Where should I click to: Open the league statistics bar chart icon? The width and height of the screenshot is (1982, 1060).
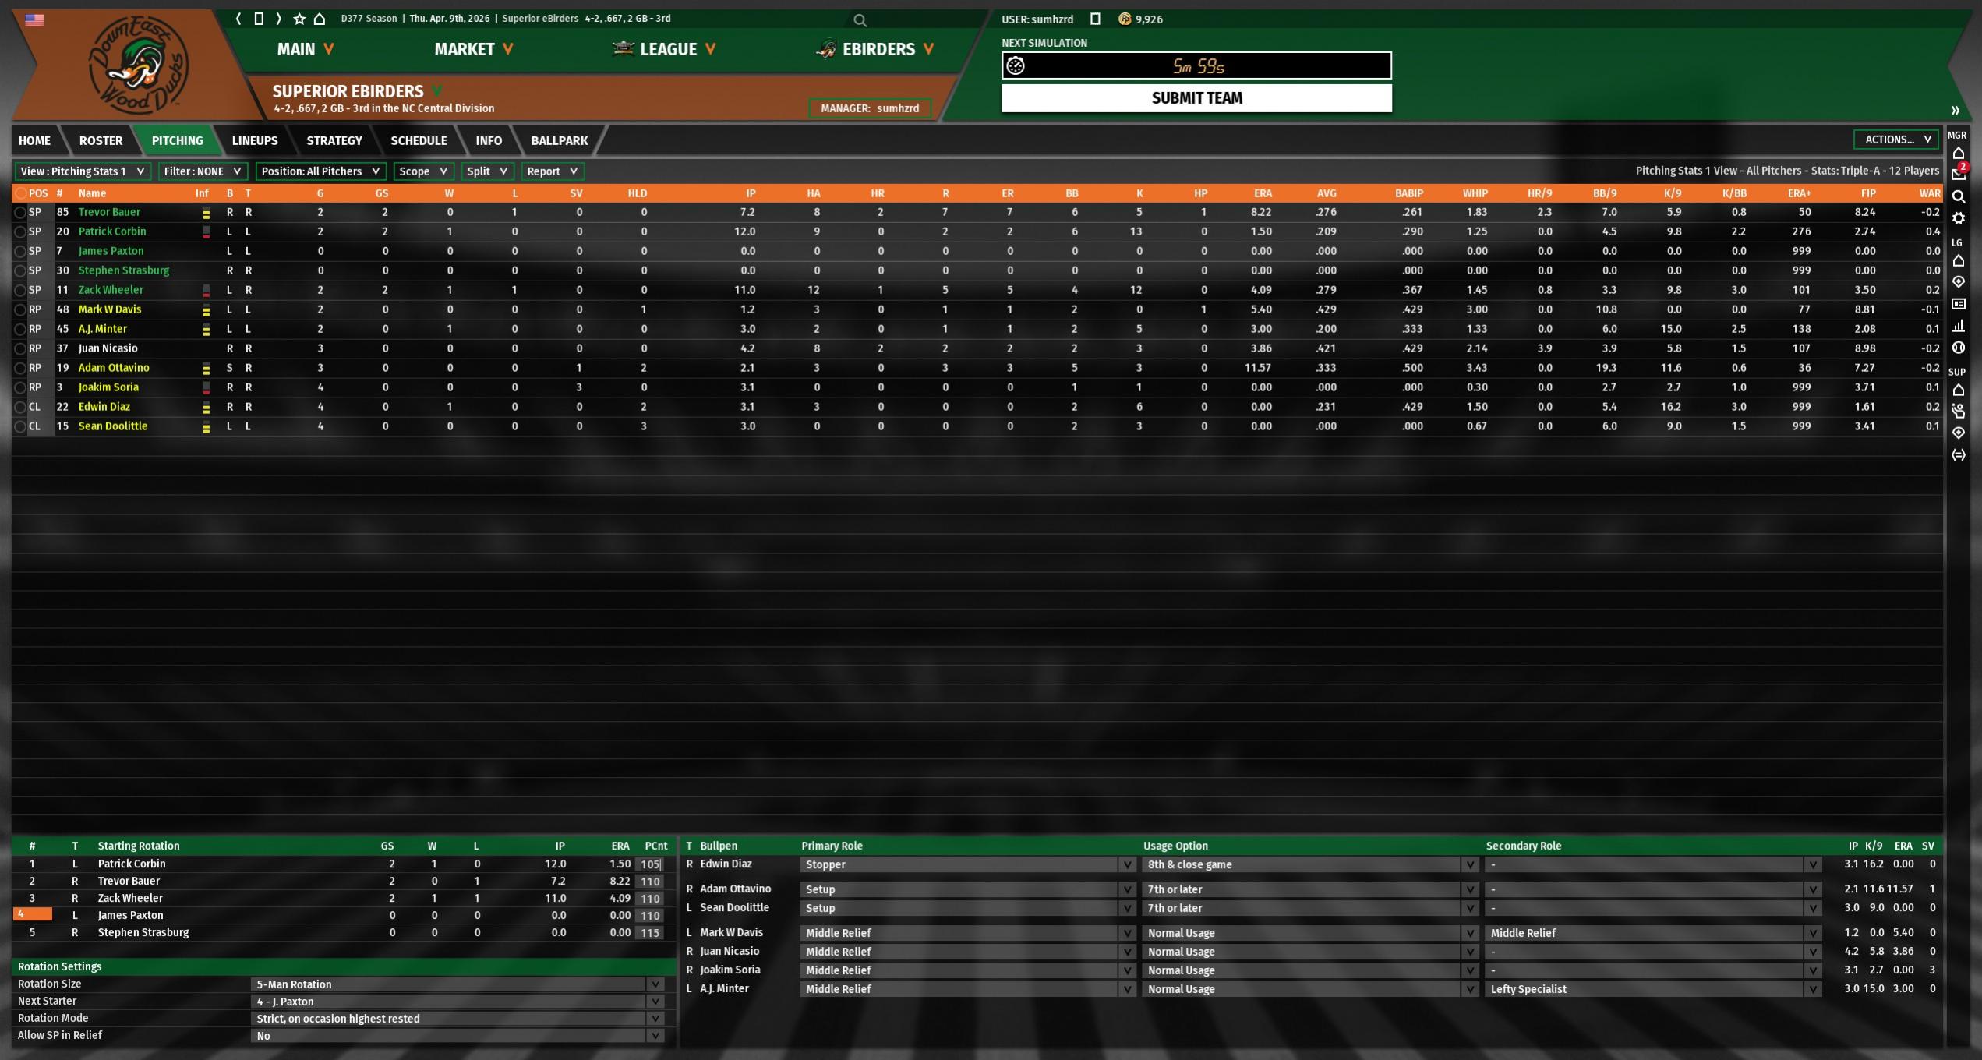(x=1958, y=326)
